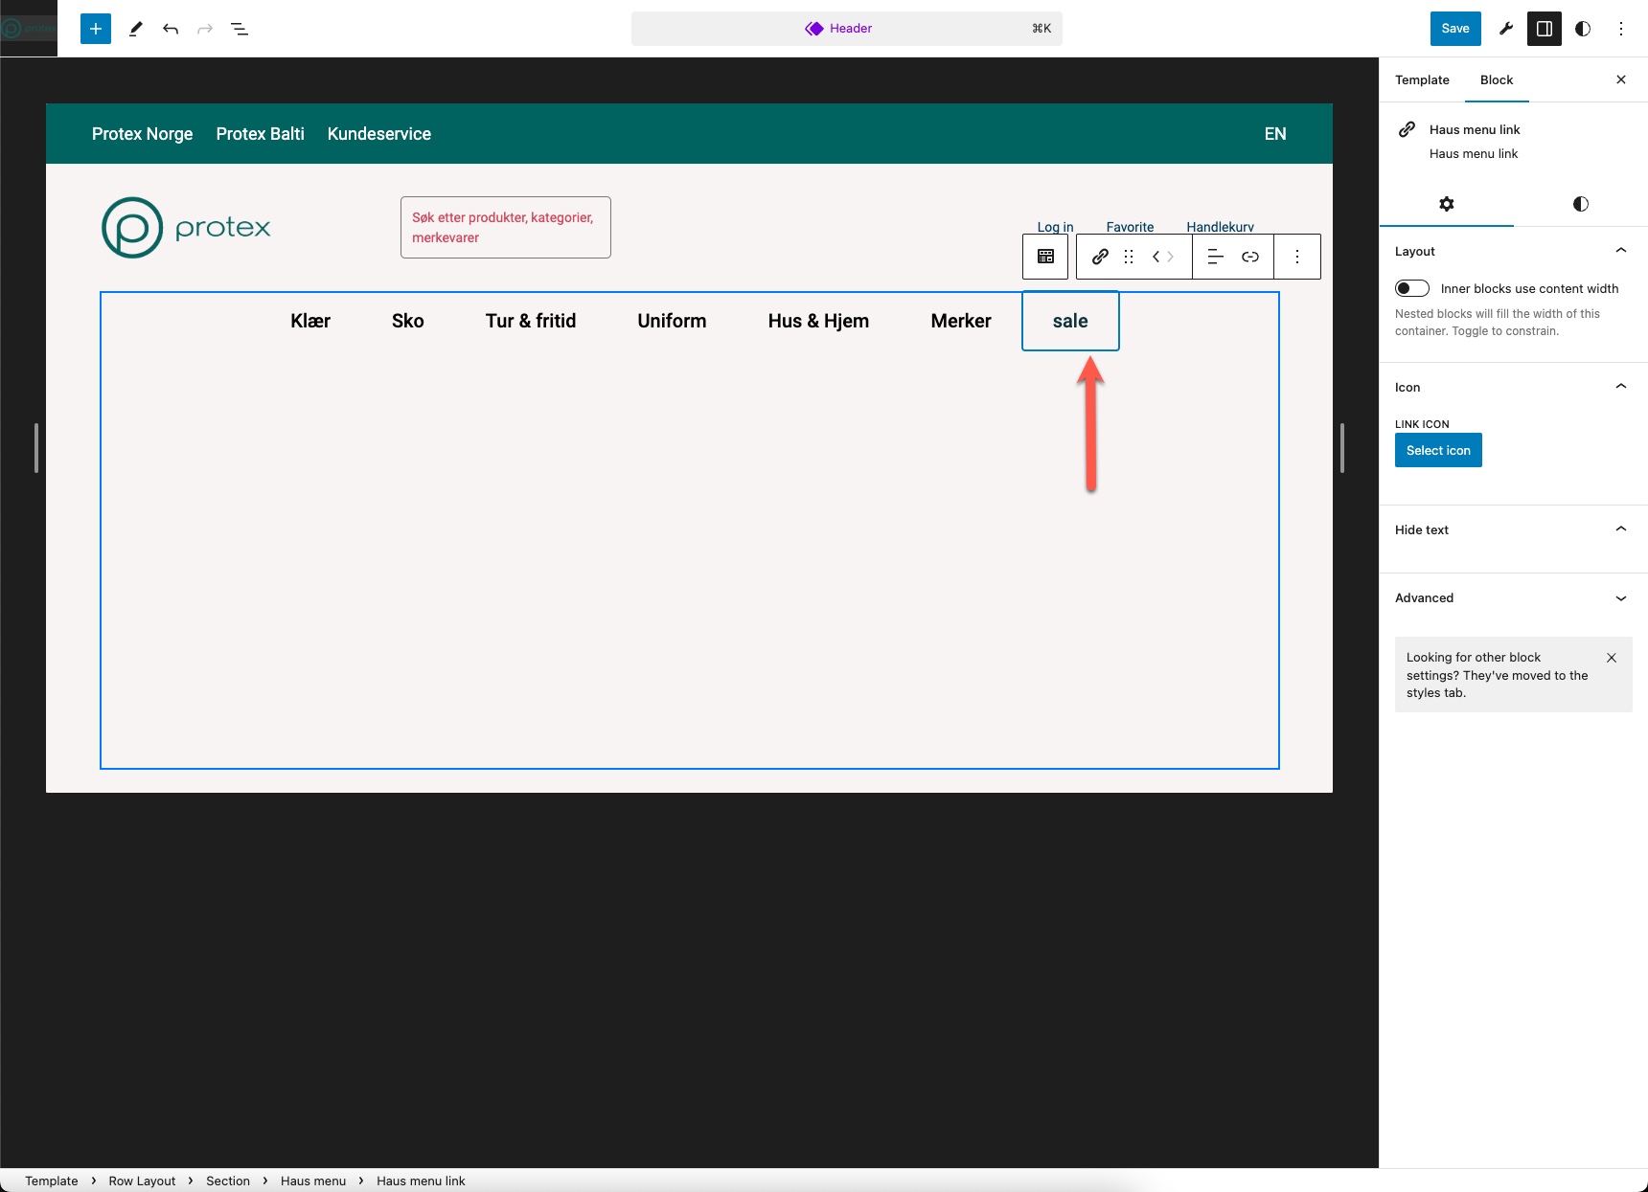1648x1192 pixels.
Task: Click the Select icon button
Action: [1438, 450]
